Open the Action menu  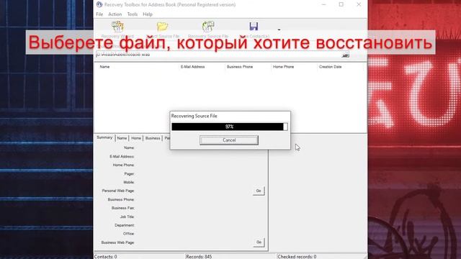pyautogui.click(x=115, y=14)
